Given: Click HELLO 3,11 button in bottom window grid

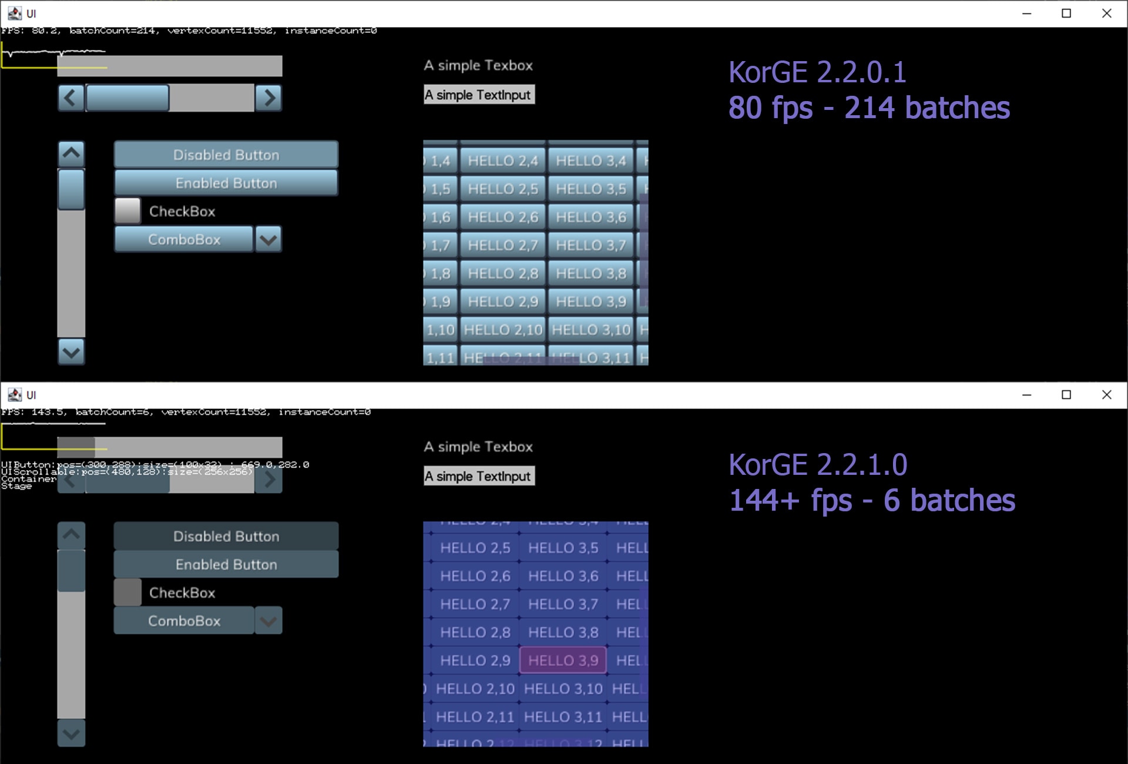Looking at the screenshot, I should (563, 717).
